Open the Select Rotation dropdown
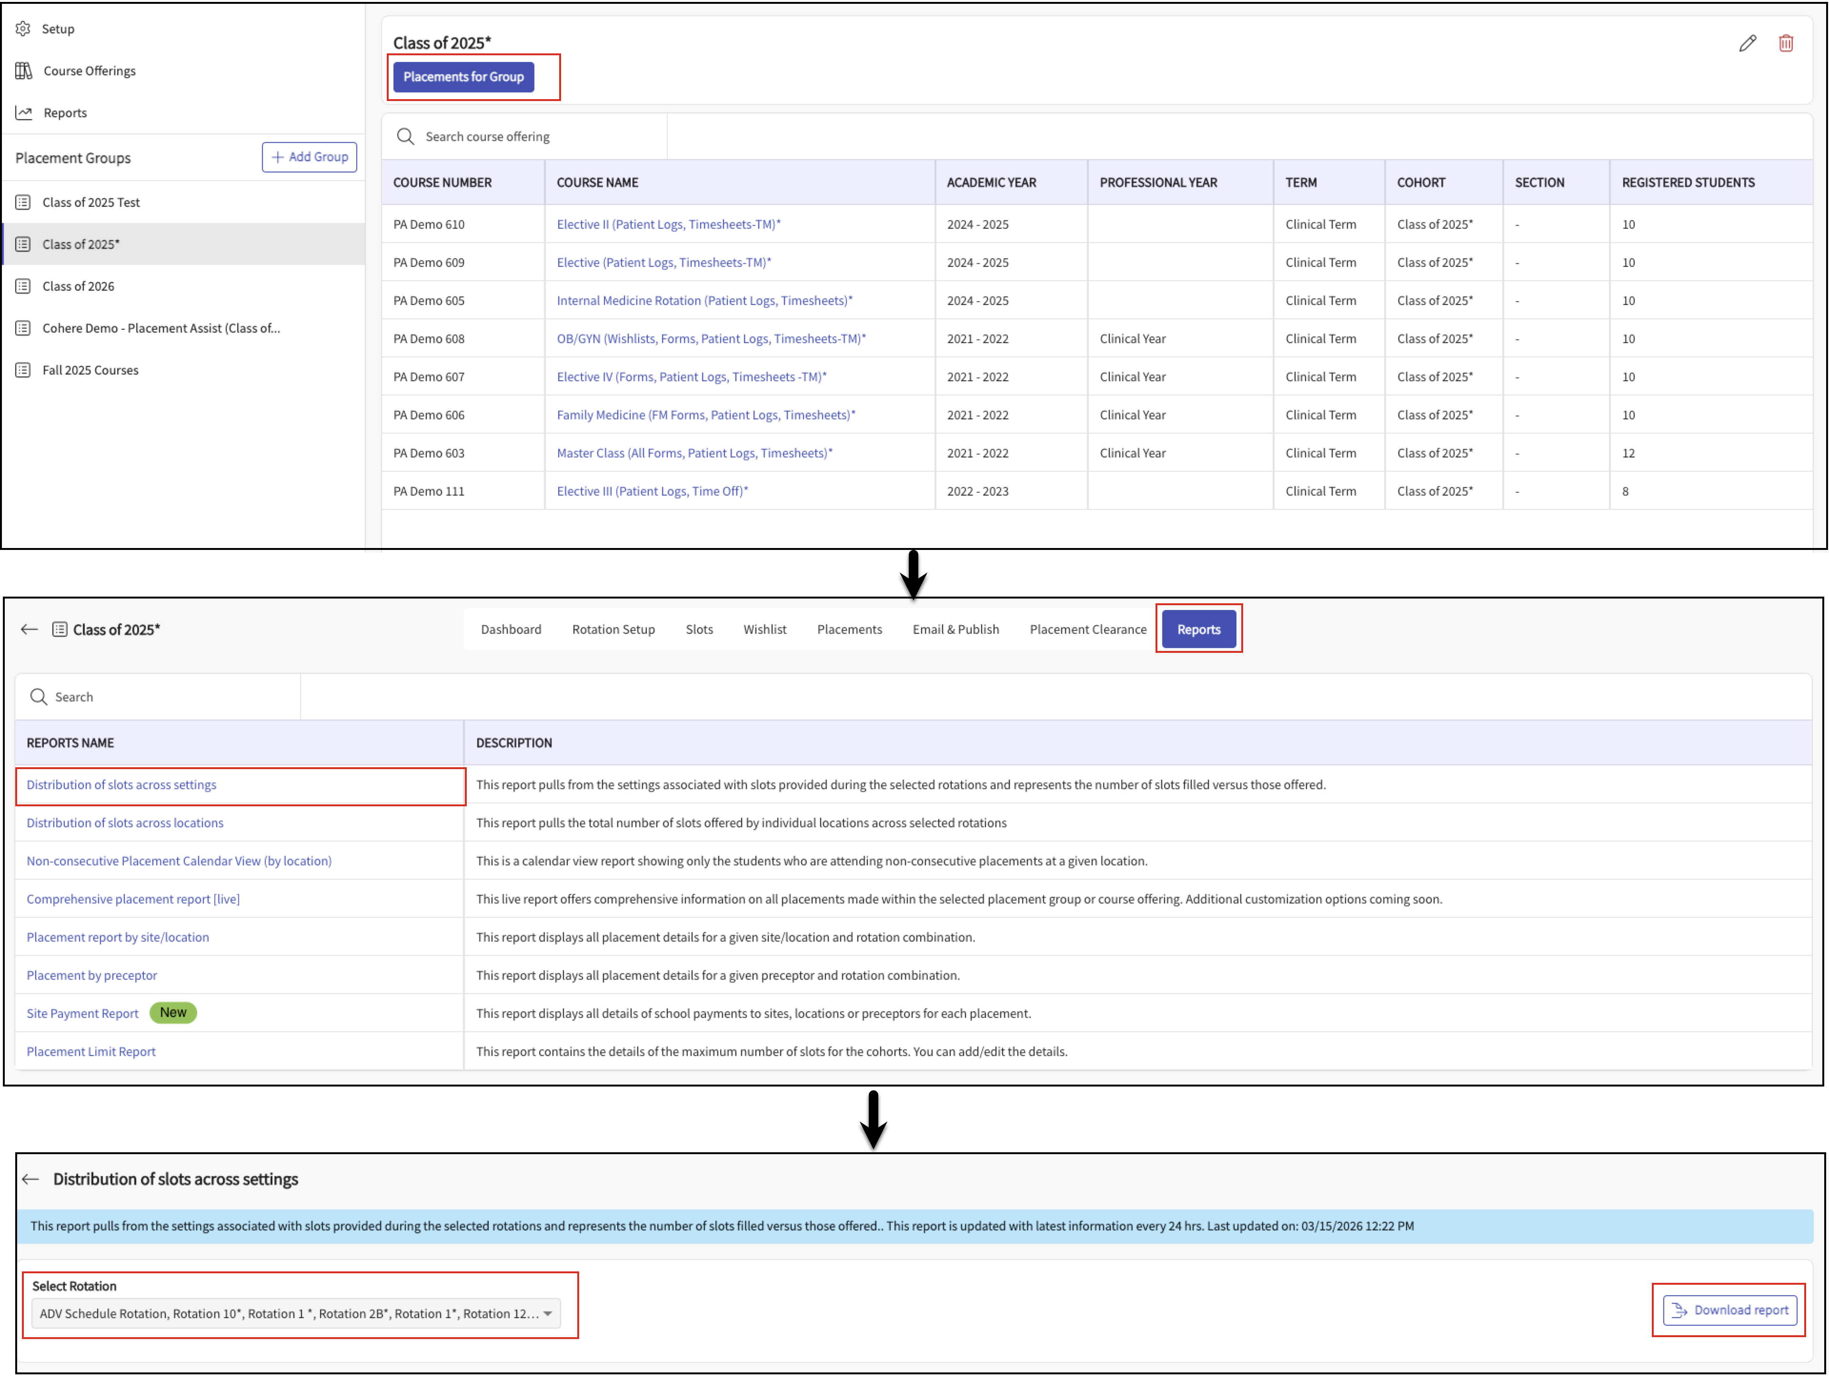1829x1381 pixels. pos(290,1313)
